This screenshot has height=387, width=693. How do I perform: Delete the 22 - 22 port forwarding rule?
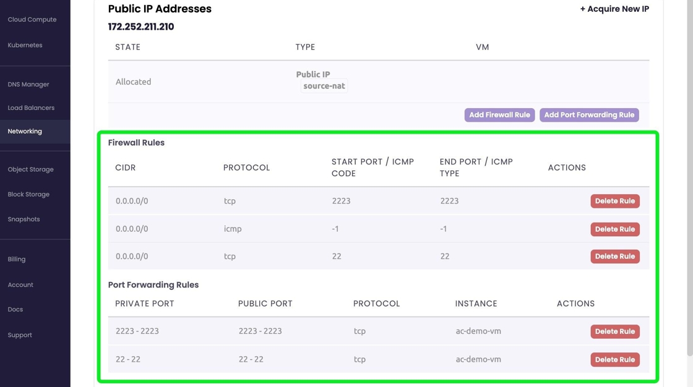[614, 360]
